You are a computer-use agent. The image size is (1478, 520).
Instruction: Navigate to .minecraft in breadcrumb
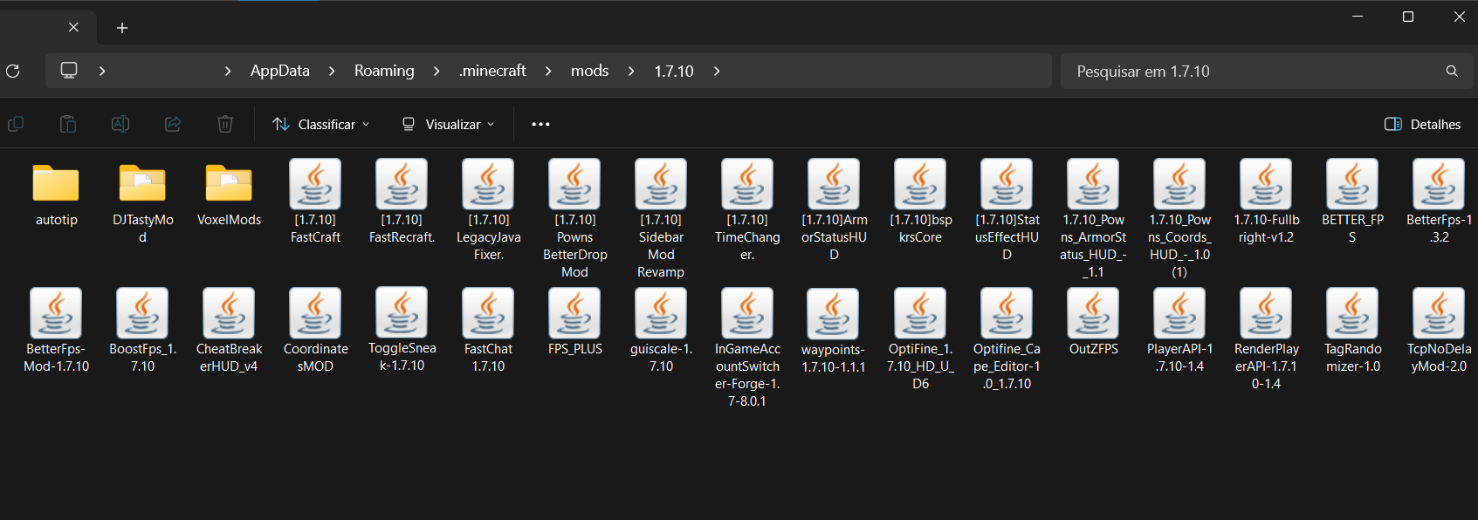[492, 71]
